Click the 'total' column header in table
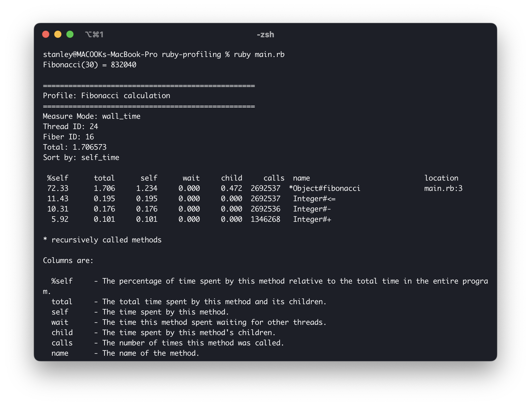531x406 pixels. pos(104,178)
